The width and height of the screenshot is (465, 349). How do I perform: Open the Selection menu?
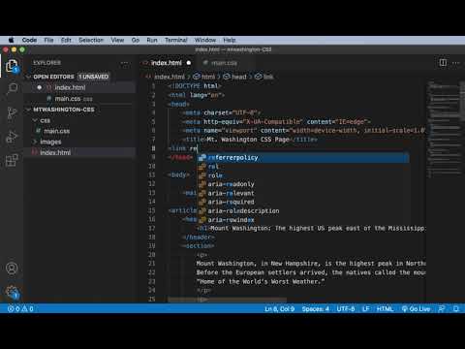pos(91,40)
